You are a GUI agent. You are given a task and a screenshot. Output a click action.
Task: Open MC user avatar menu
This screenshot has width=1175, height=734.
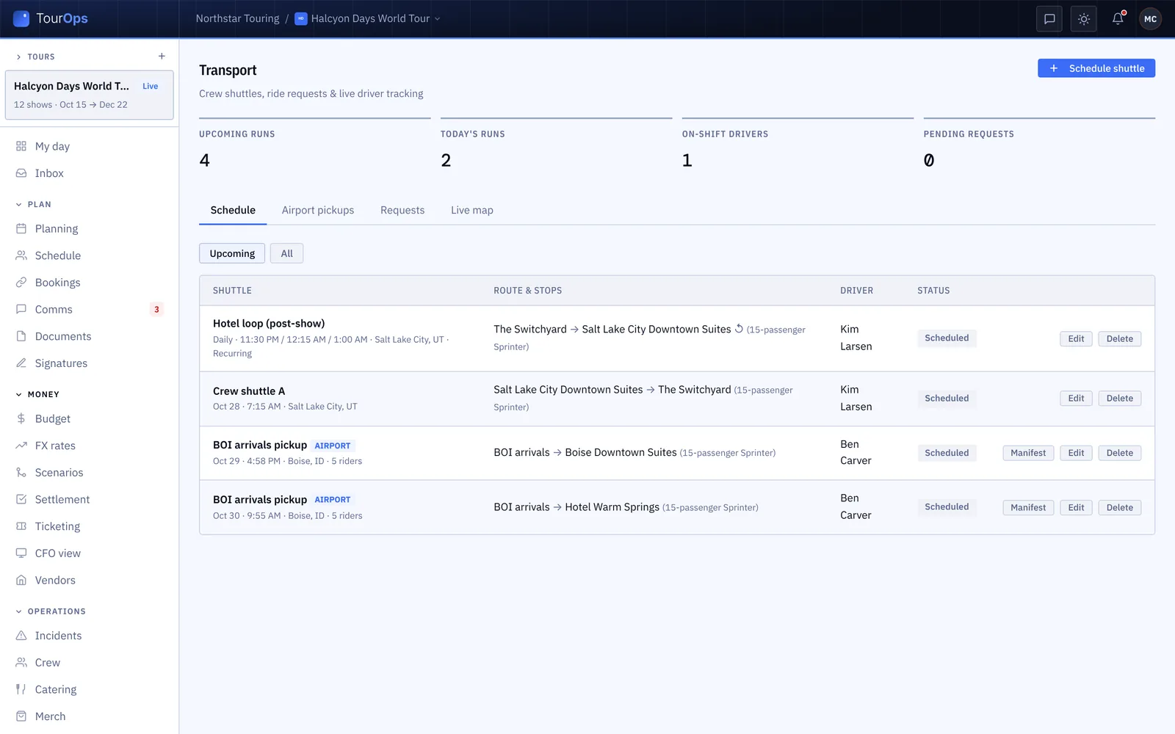1150,19
